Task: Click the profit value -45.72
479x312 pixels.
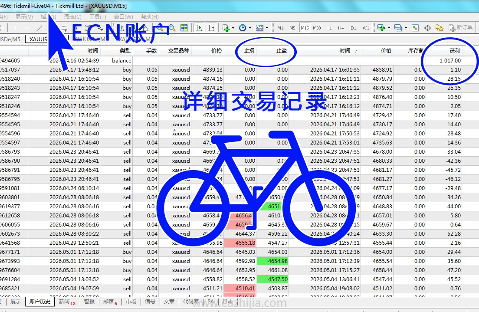Action: pos(453,170)
